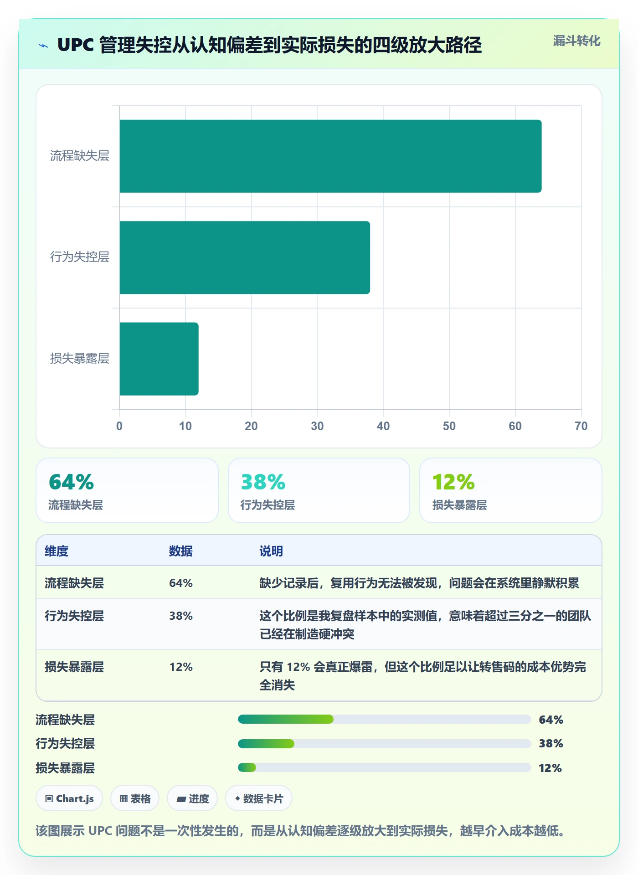Click the 漏斗转化 label in the header
638x875 pixels.
click(576, 41)
